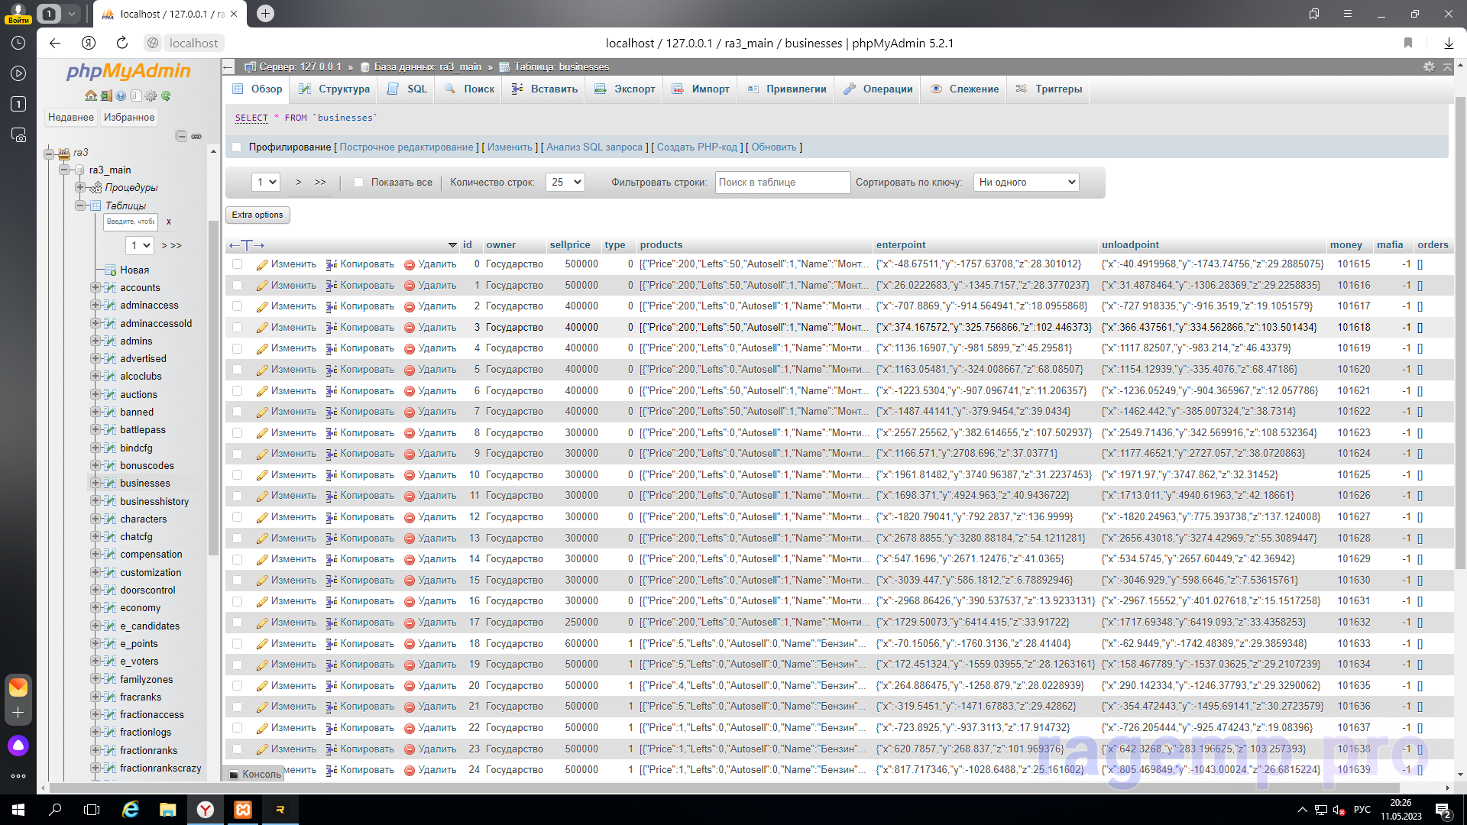The width and height of the screenshot is (1467, 825).
Task: Open page settings gear at top right
Action: point(1429,67)
